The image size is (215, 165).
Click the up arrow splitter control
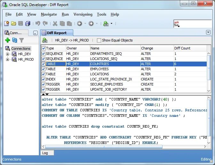click(x=43, y=94)
